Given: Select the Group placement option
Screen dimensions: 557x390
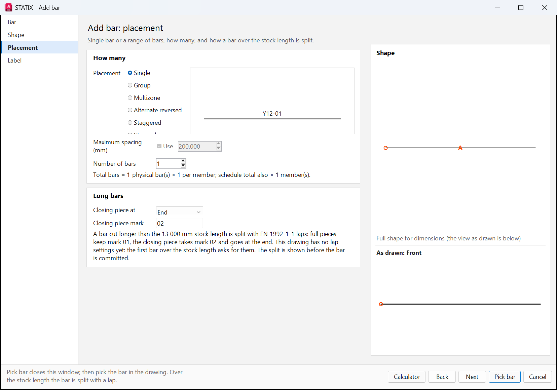Looking at the screenshot, I should pos(139,85).
